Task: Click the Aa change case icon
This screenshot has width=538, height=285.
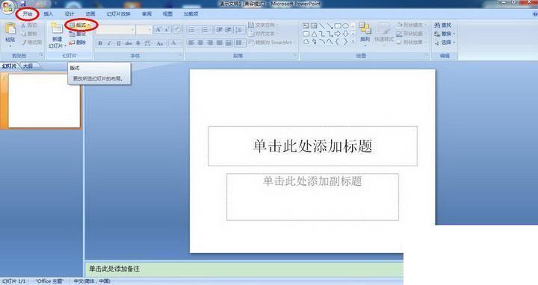Action: click(x=160, y=43)
